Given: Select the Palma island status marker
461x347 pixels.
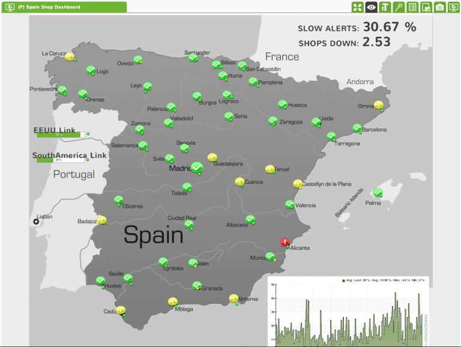Looking at the screenshot, I should (378, 193).
